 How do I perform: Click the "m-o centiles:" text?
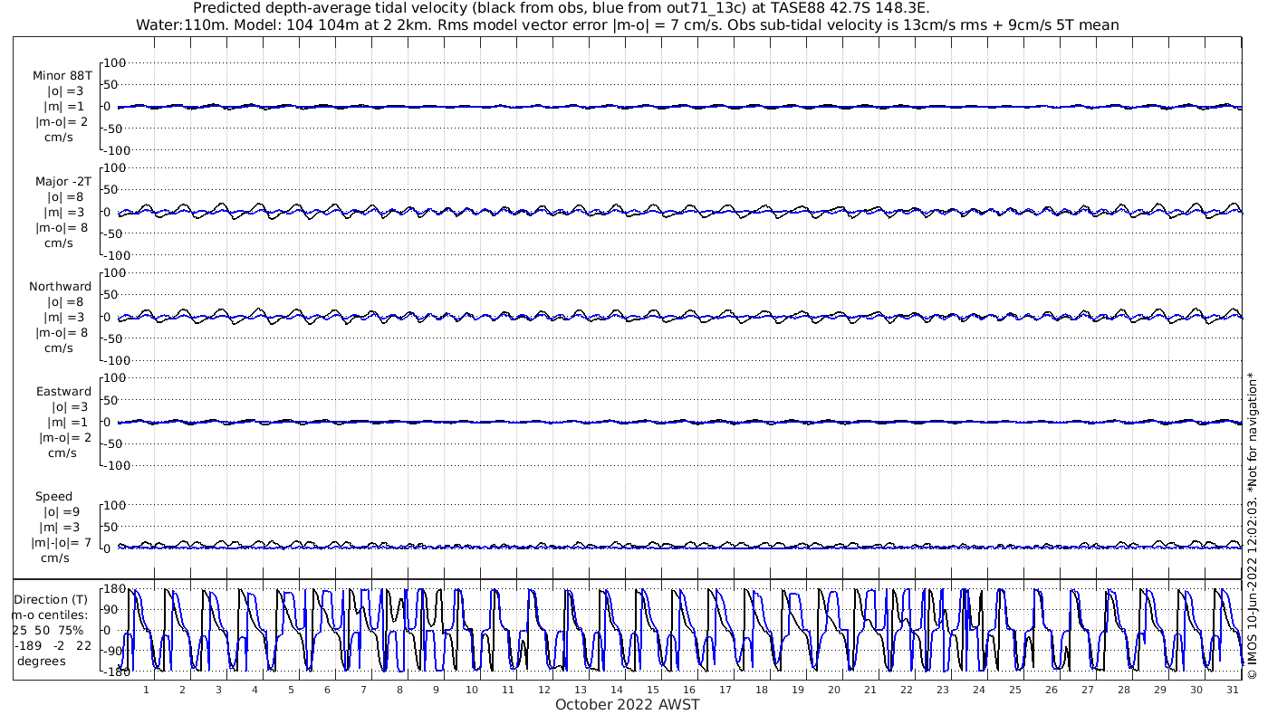[52, 615]
